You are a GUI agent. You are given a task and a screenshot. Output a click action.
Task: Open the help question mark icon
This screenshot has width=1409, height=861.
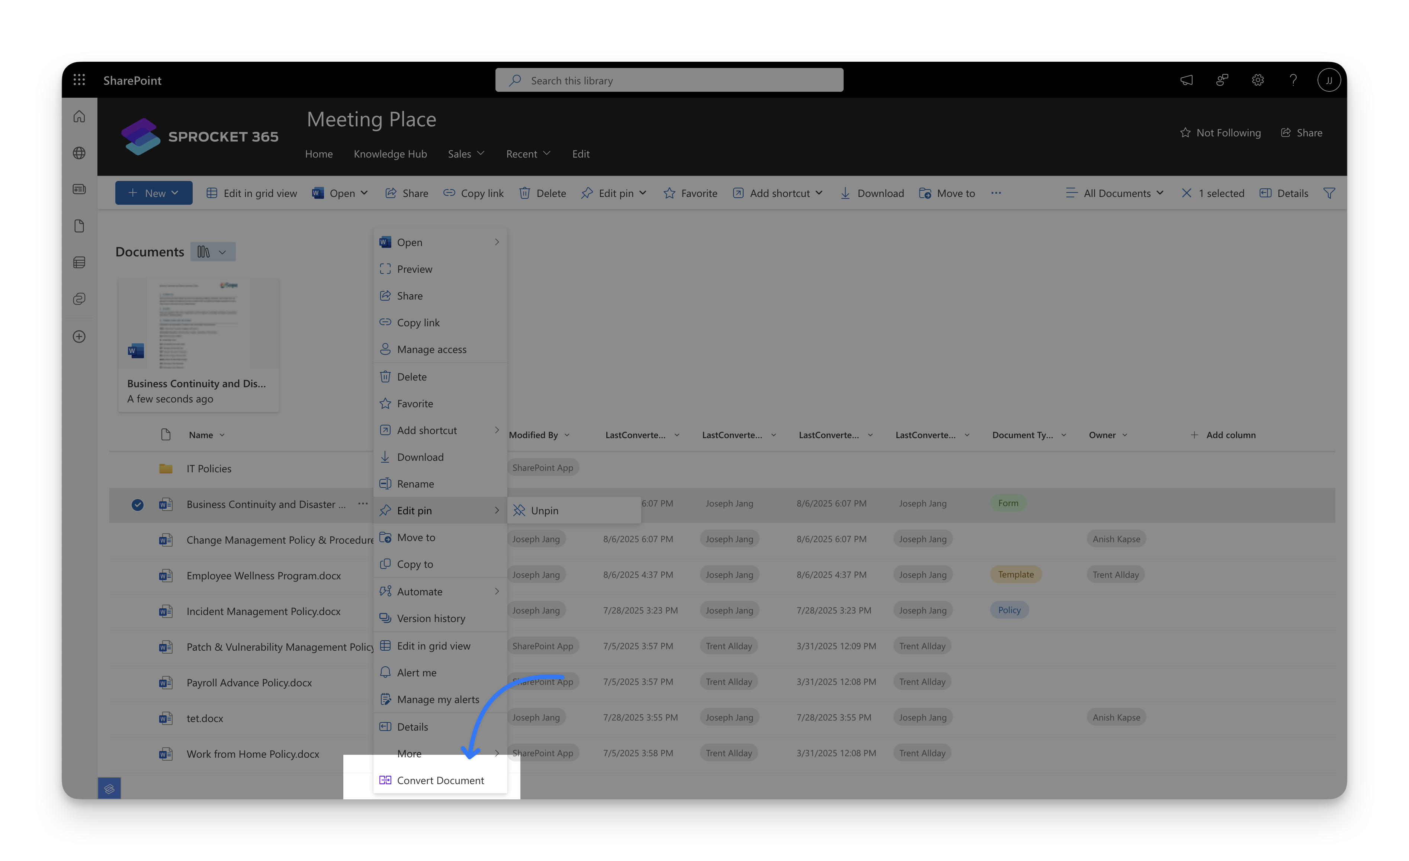click(x=1293, y=81)
